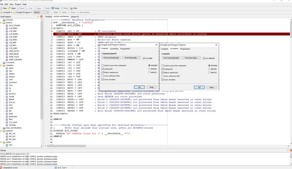Click the icon beside MCU_FOUND define
This screenshot has height=169, width=292.
(x=7, y=26)
